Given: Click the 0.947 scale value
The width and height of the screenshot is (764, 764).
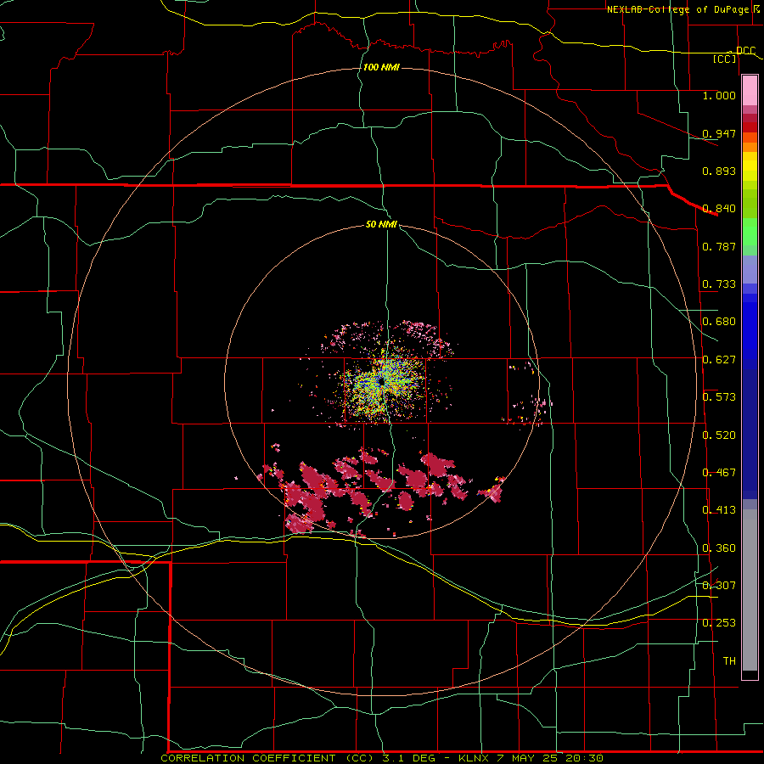Looking at the screenshot, I should (719, 133).
